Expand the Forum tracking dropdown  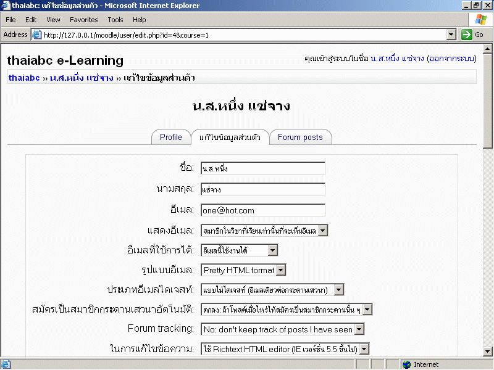click(x=359, y=329)
